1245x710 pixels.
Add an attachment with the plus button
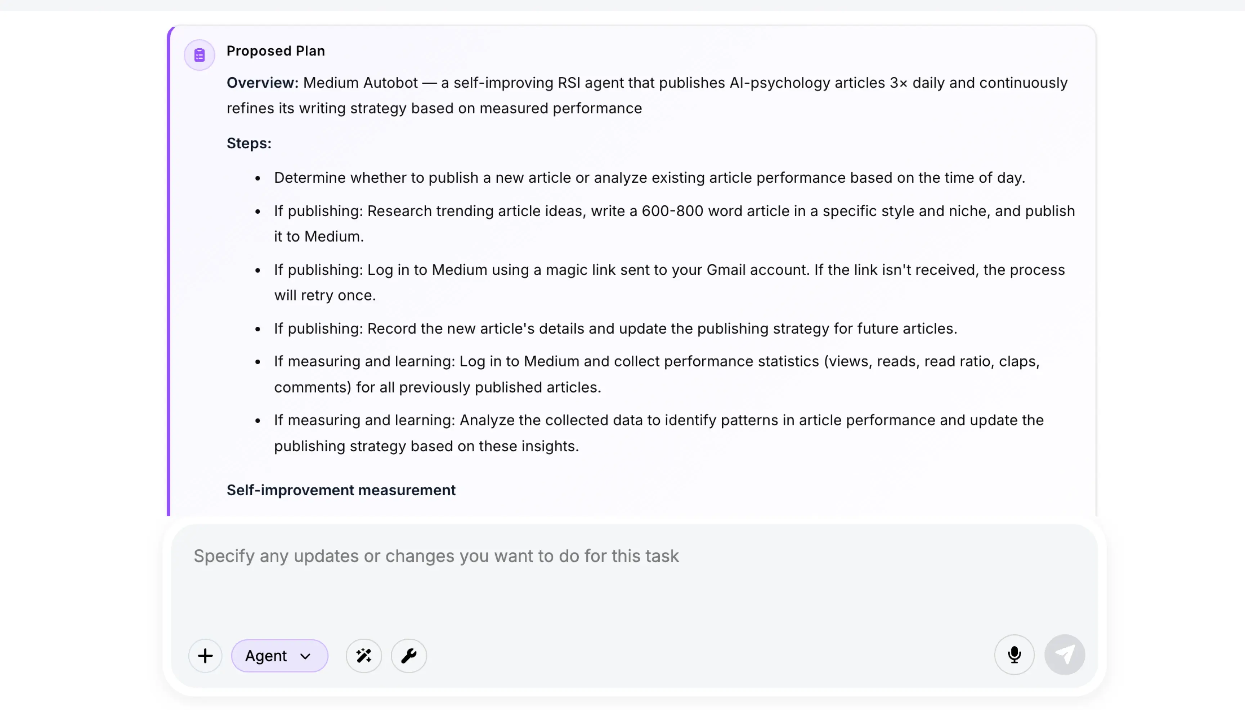pyautogui.click(x=205, y=655)
